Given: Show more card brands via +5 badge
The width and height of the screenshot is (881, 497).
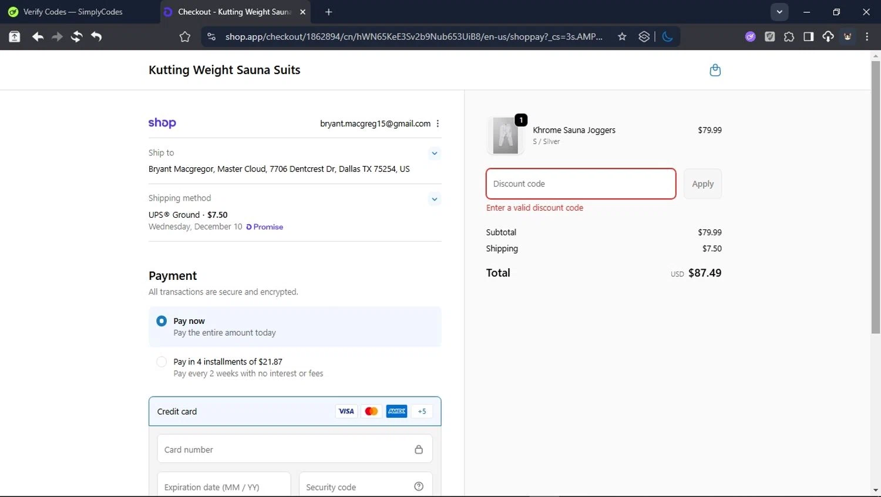Looking at the screenshot, I should click(x=422, y=411).
